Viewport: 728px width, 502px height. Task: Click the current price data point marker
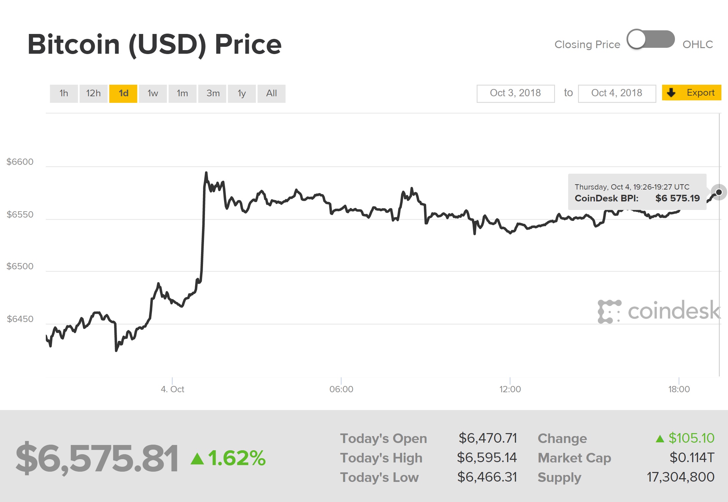719,192
